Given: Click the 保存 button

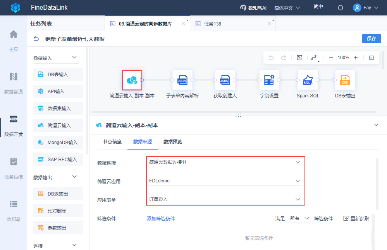Looking at the screenshot, I should tap(371, 38).
